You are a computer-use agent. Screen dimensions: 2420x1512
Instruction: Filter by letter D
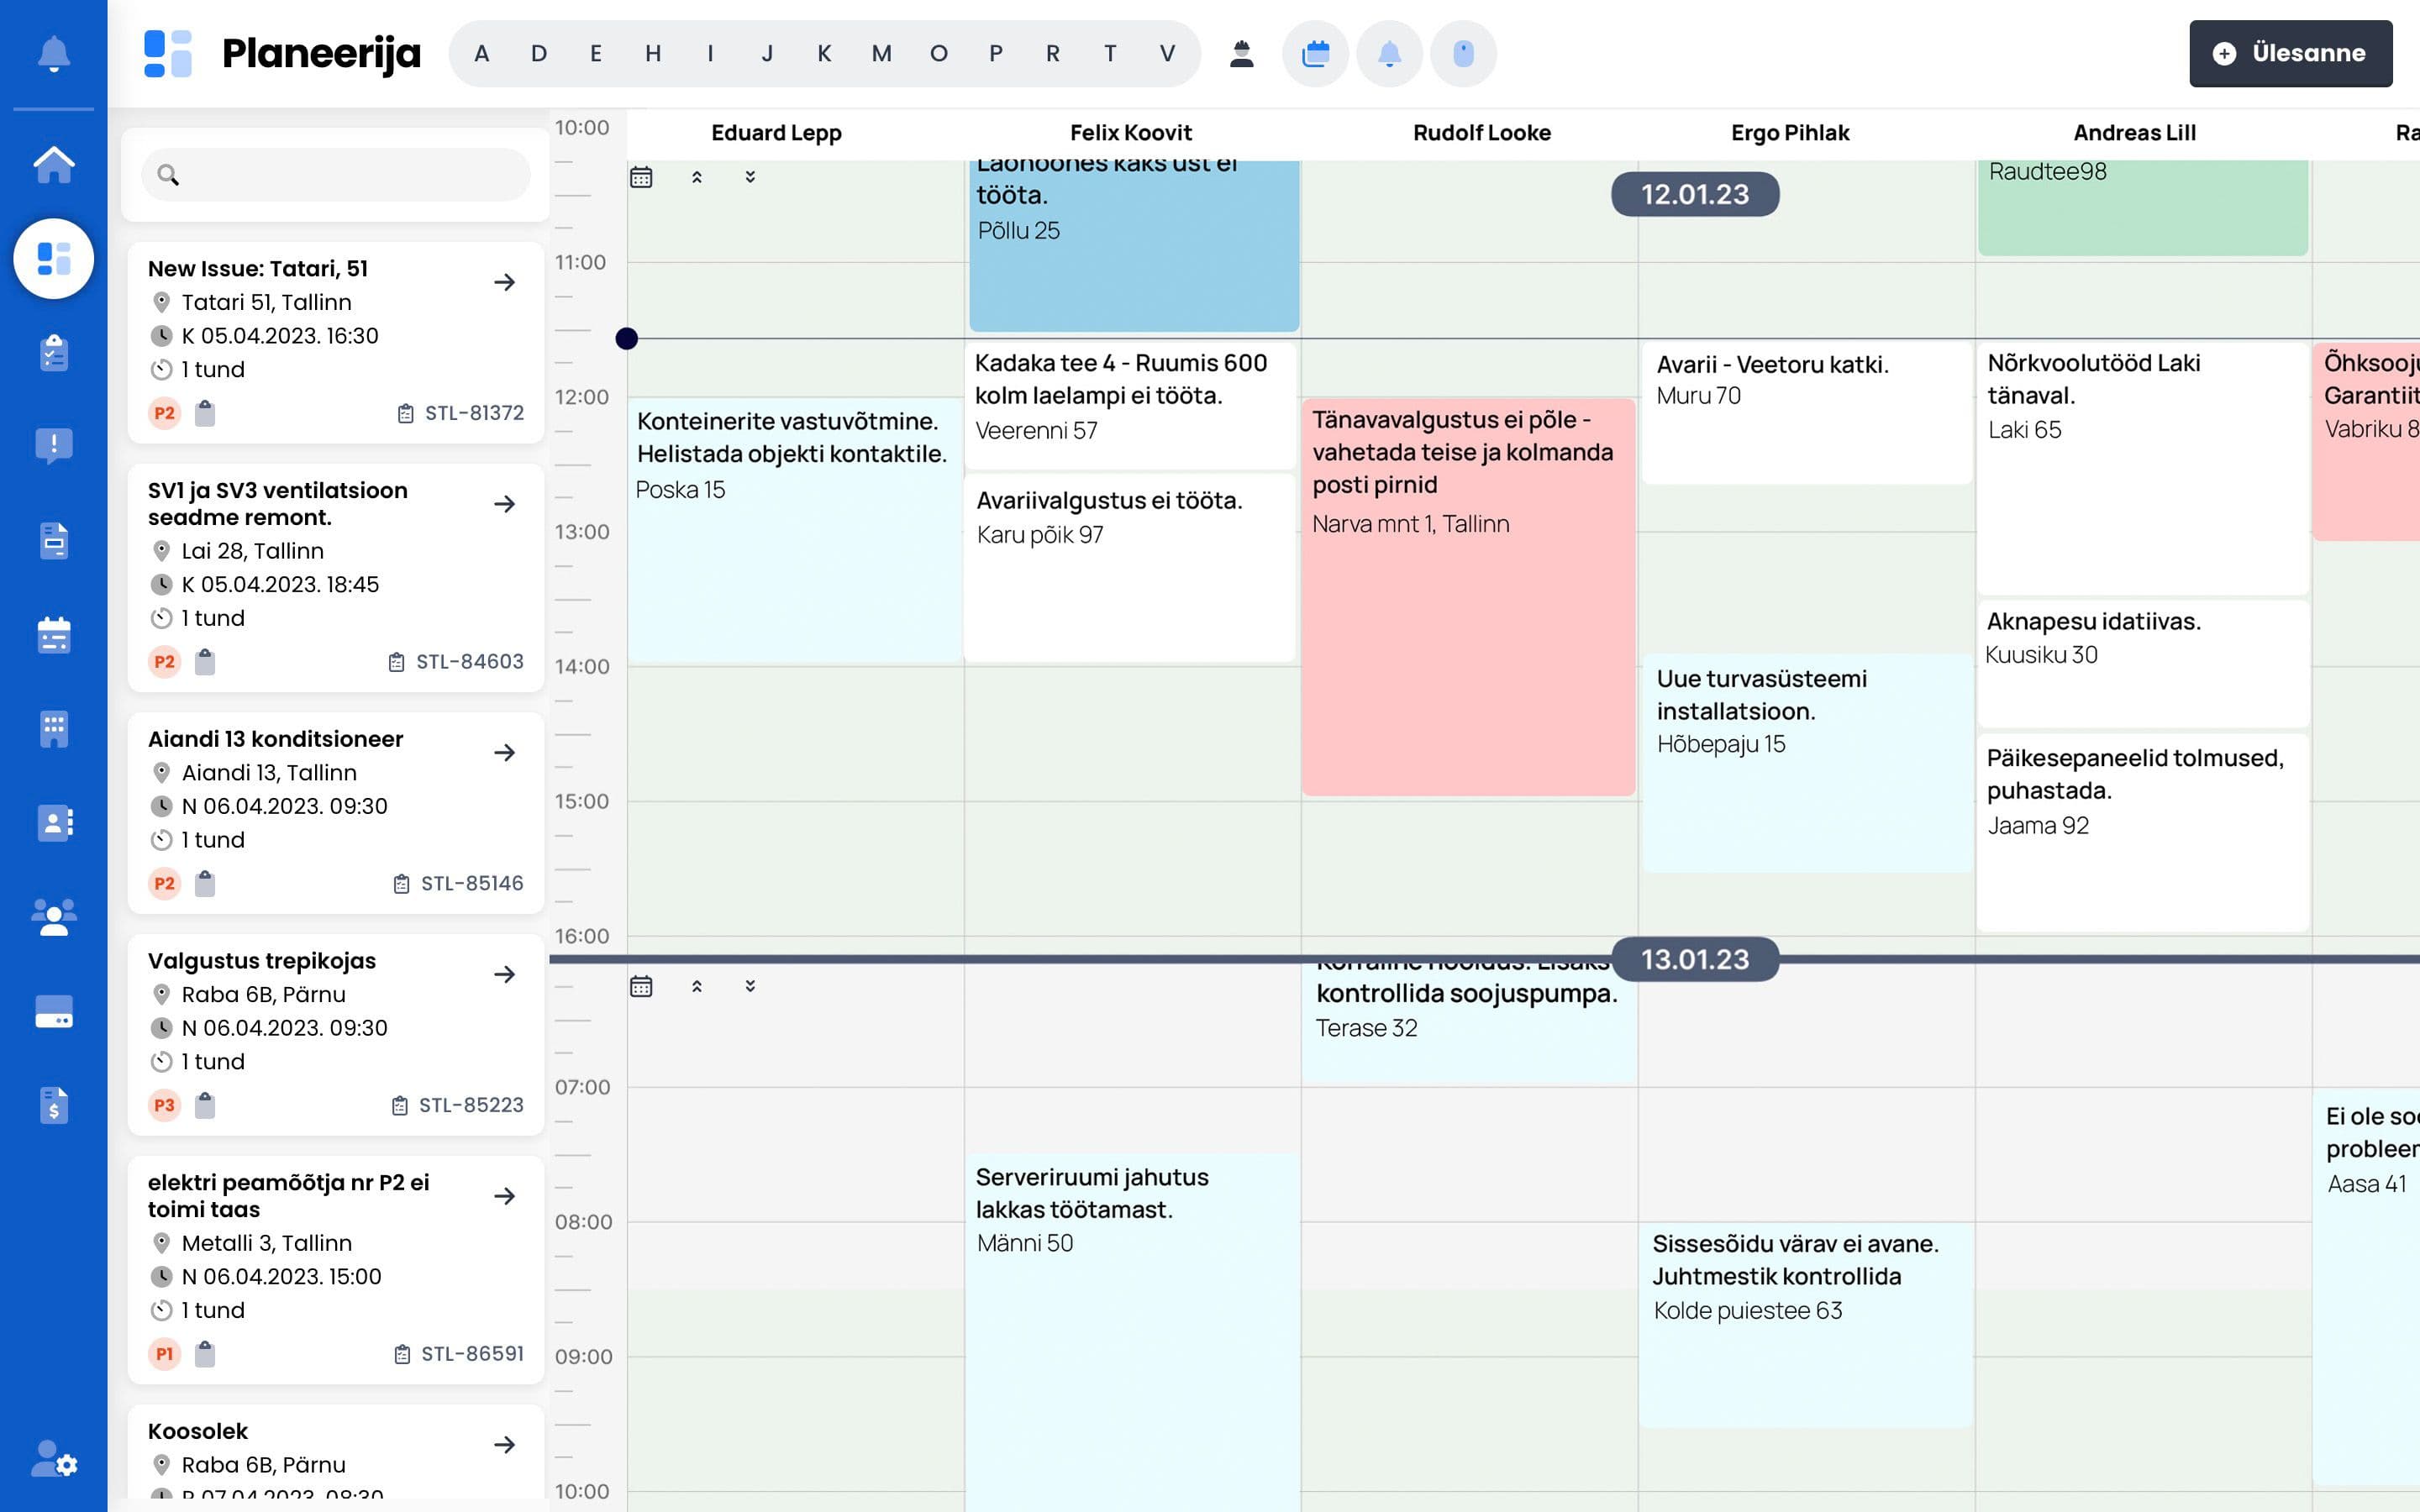click(539, 54)
